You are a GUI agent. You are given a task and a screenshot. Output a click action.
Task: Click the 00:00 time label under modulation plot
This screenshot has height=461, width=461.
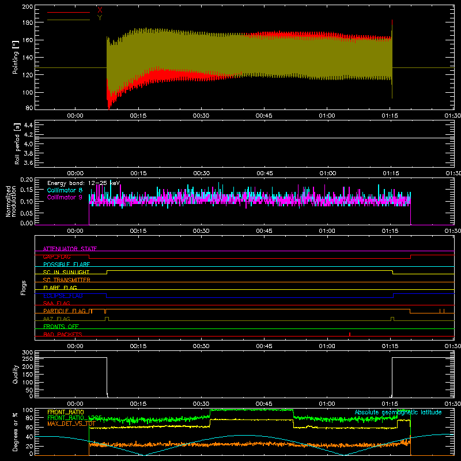75,231
